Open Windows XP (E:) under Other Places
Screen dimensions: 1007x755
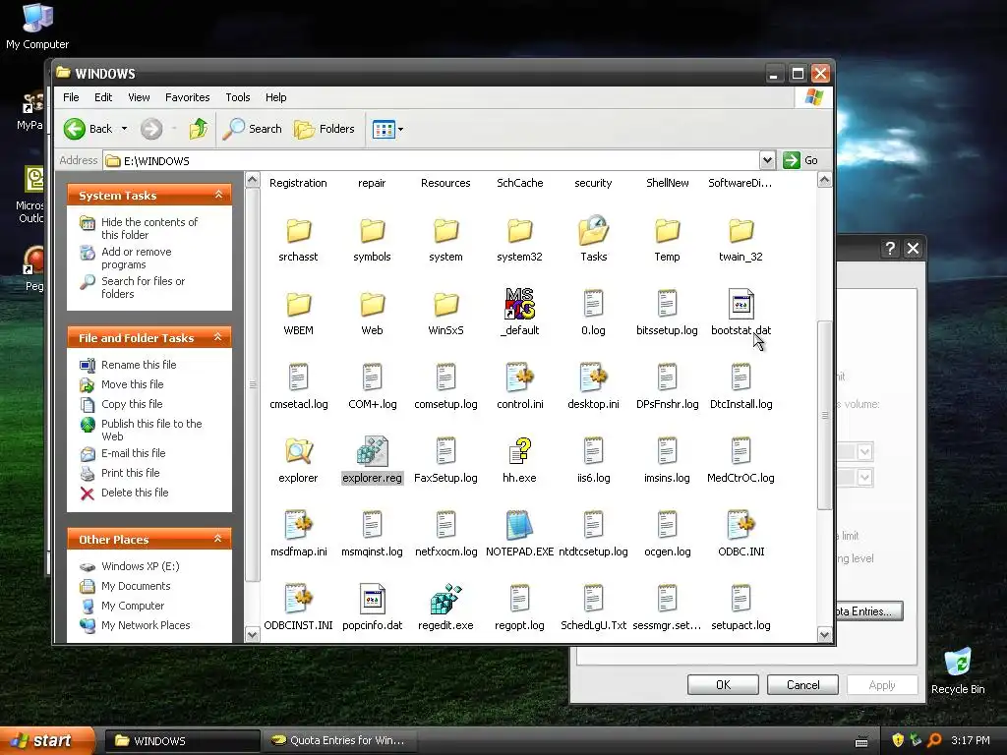click(140, 566)
